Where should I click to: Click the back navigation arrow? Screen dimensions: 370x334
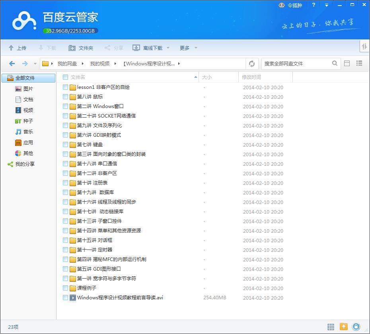12,64
